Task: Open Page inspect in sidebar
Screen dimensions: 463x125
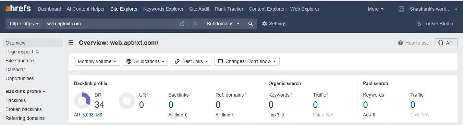Action: pyautogui.click(x=20, y=52)
